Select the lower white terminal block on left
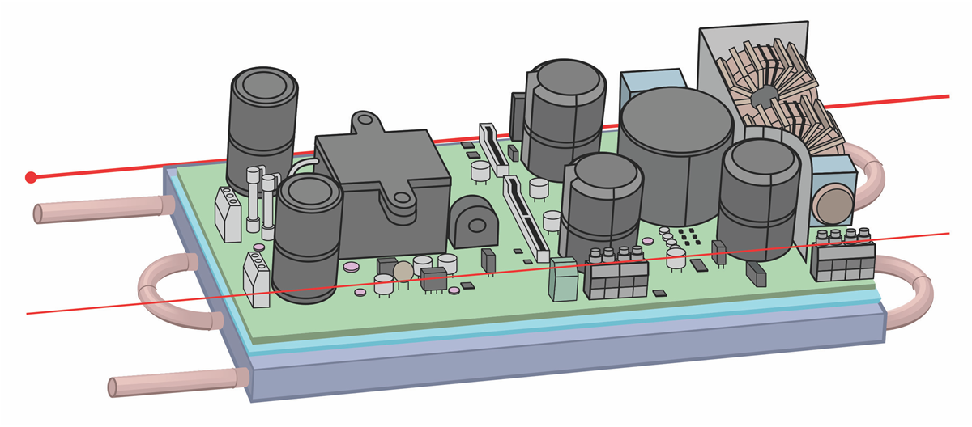 (x=256, y=277)
